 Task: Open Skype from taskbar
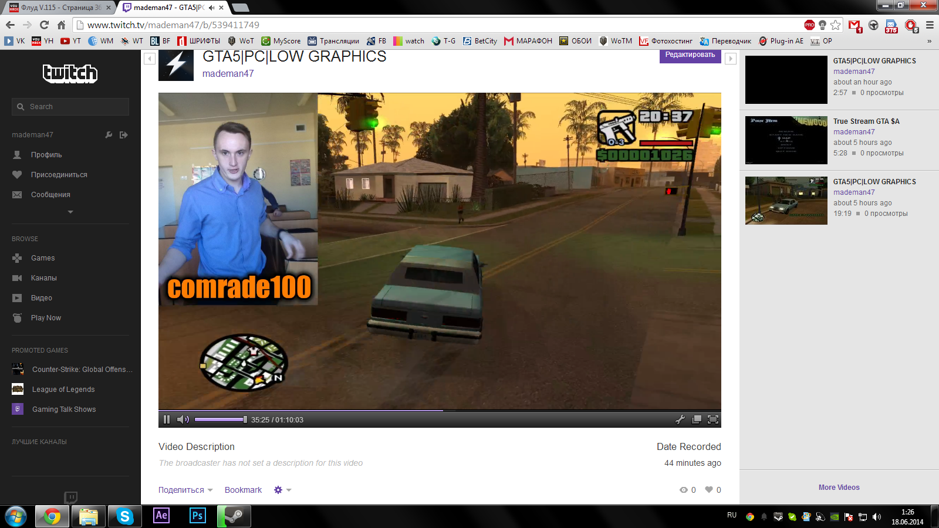click(x=124, y=516)
